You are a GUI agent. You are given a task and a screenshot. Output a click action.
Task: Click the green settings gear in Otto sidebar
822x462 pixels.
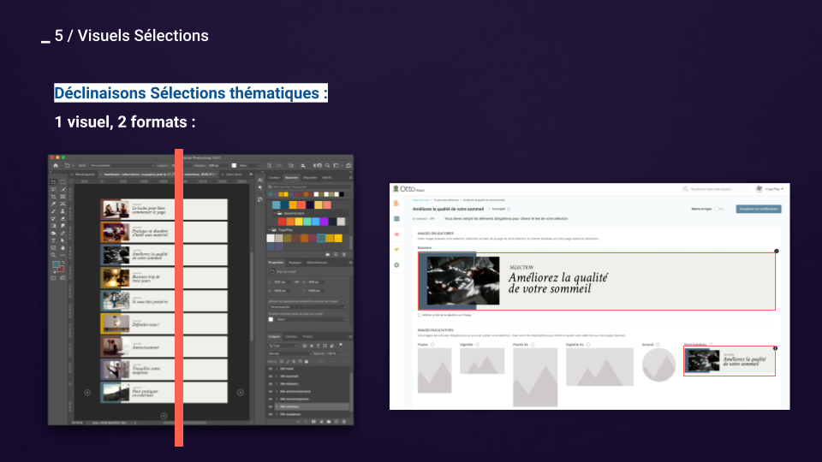[396, 265]
